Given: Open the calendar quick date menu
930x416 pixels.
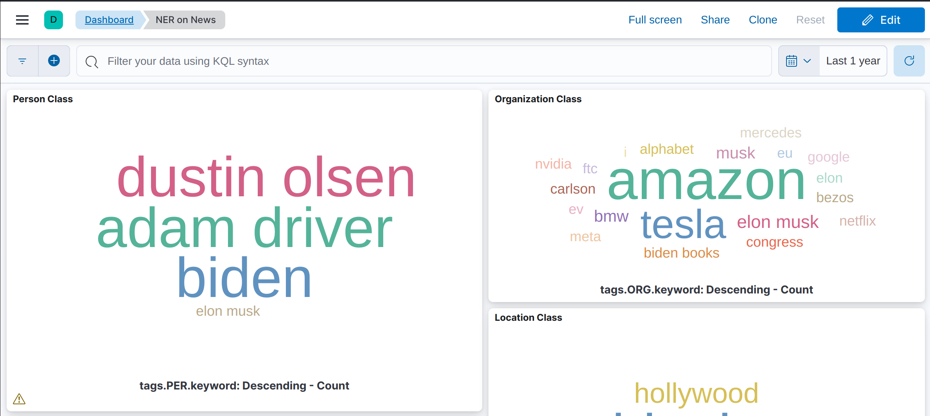Looking at the screenshot, I should [x=799, y=61].
